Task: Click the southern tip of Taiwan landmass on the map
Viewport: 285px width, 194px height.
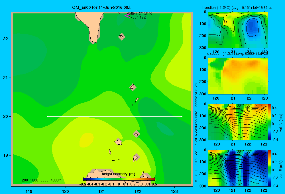Action: tap(93, 41)
